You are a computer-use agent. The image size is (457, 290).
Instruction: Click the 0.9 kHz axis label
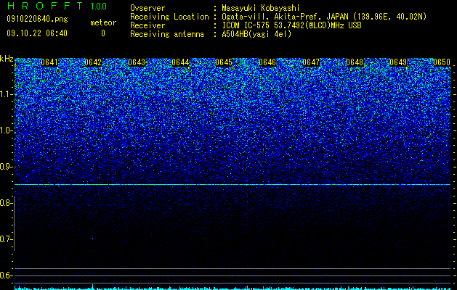click(6, 167)
